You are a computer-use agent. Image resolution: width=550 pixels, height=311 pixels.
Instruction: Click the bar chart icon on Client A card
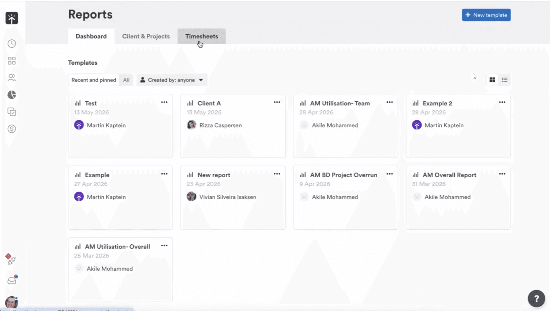tap(190, 103)
